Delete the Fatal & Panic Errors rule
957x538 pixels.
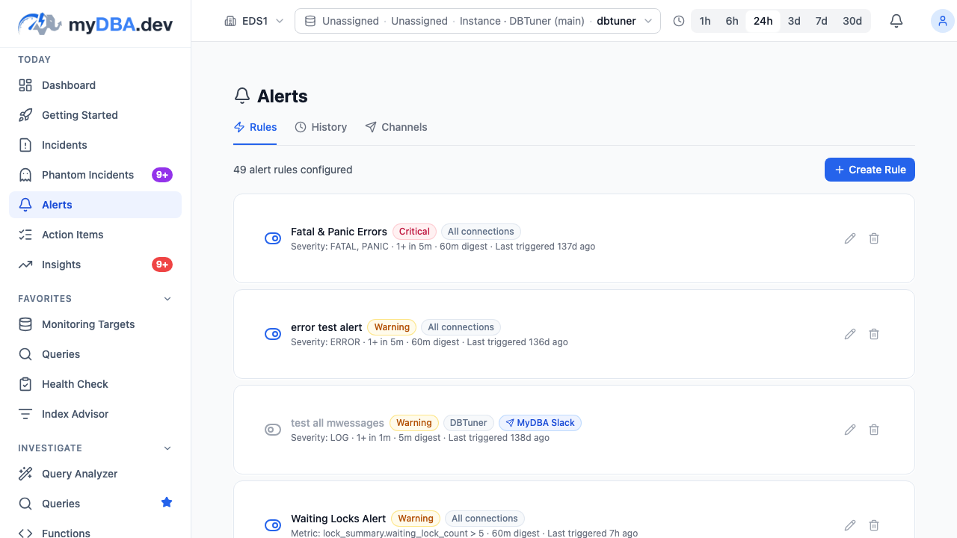click(x=874, y=238)
